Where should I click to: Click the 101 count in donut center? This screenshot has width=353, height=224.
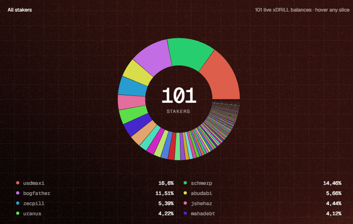point(179,95)
